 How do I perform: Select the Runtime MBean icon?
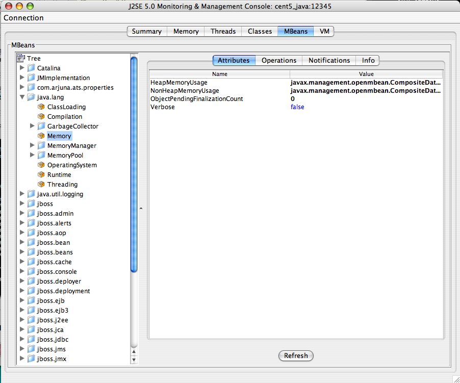[x=41, y=174]
